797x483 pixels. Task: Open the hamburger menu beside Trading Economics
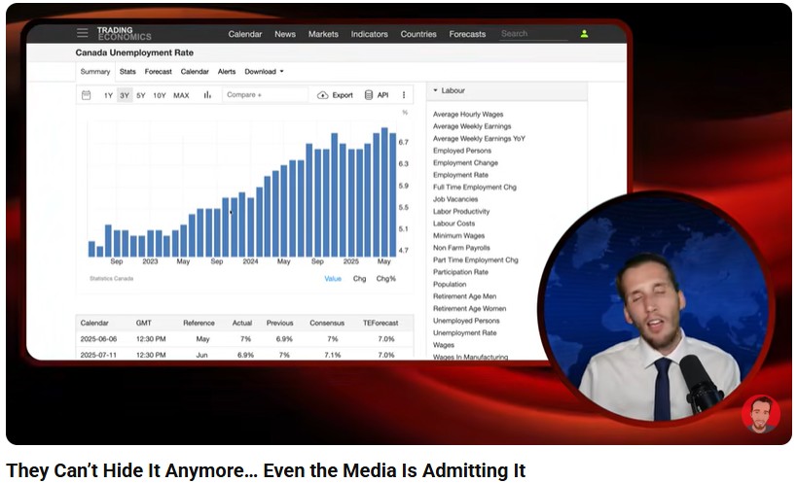83,33
